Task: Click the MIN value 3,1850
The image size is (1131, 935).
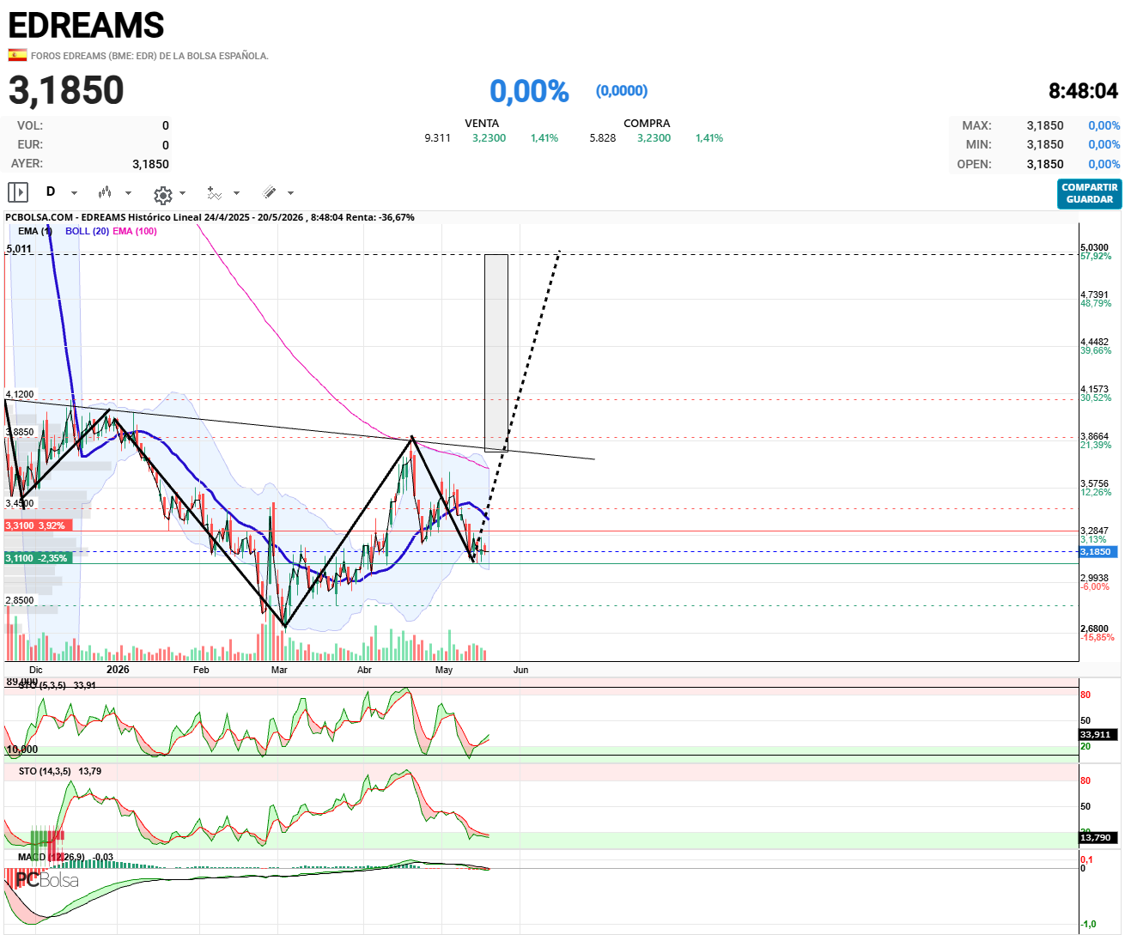Action: (x=1045, y=144)
